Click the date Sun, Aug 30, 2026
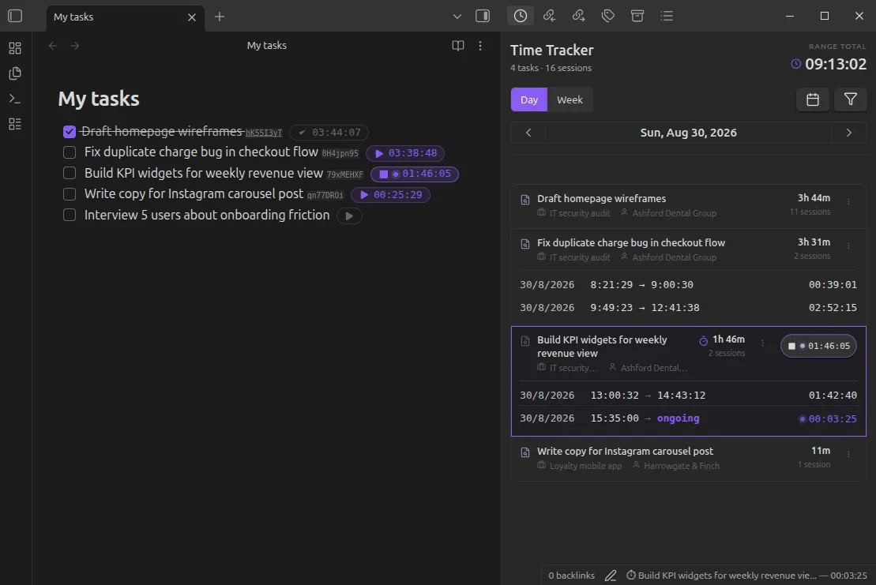Viewport: 876px width, 585px height. pyautogui.click(x=688, y=133)
